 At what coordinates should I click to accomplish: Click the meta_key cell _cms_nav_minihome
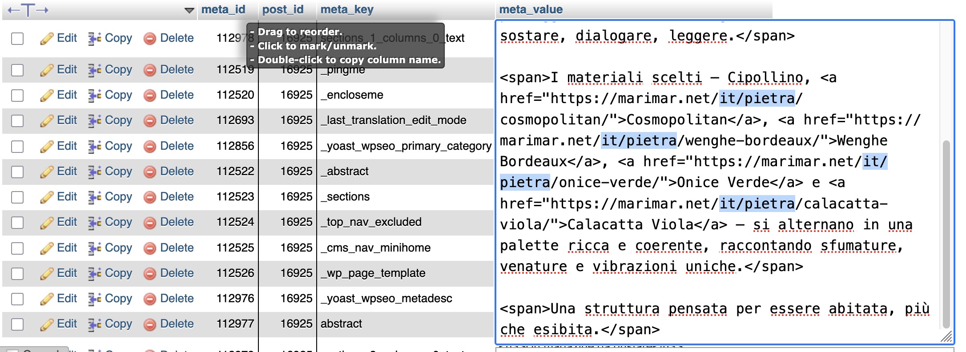point(375,248)
